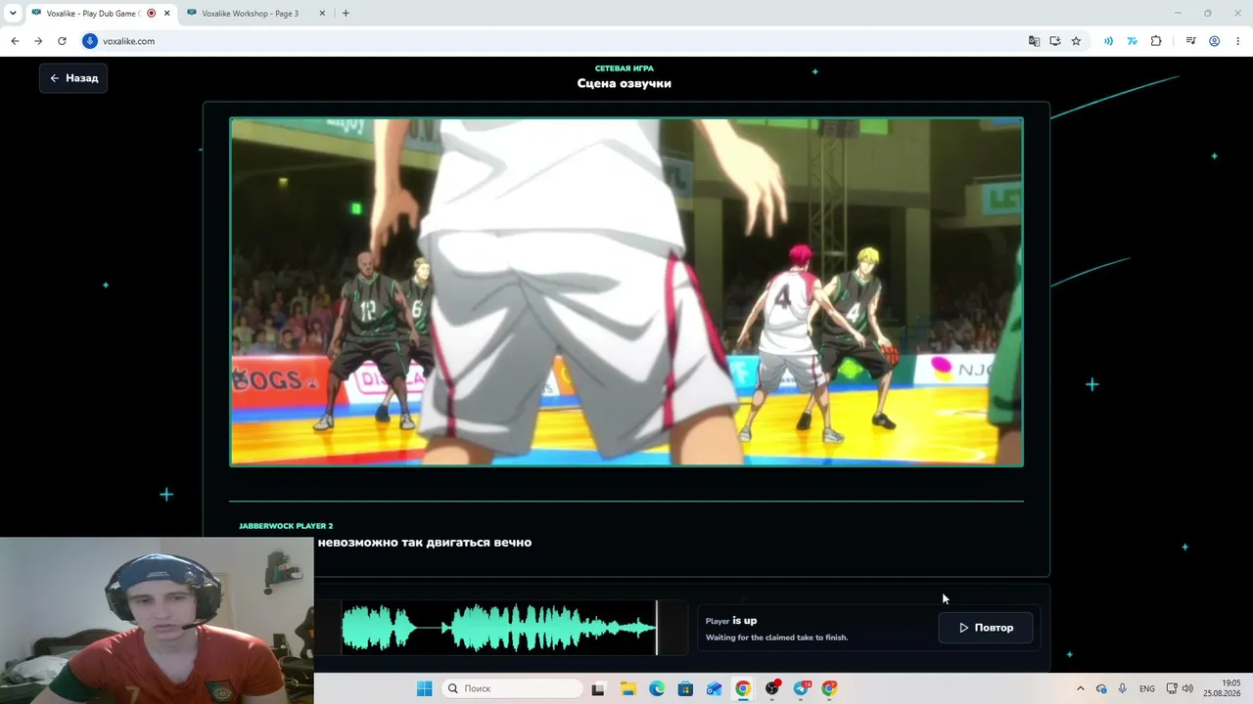Click the install app icon in address bar
The width and height of the screenshot is (1253, 704).
(1055, 41)
